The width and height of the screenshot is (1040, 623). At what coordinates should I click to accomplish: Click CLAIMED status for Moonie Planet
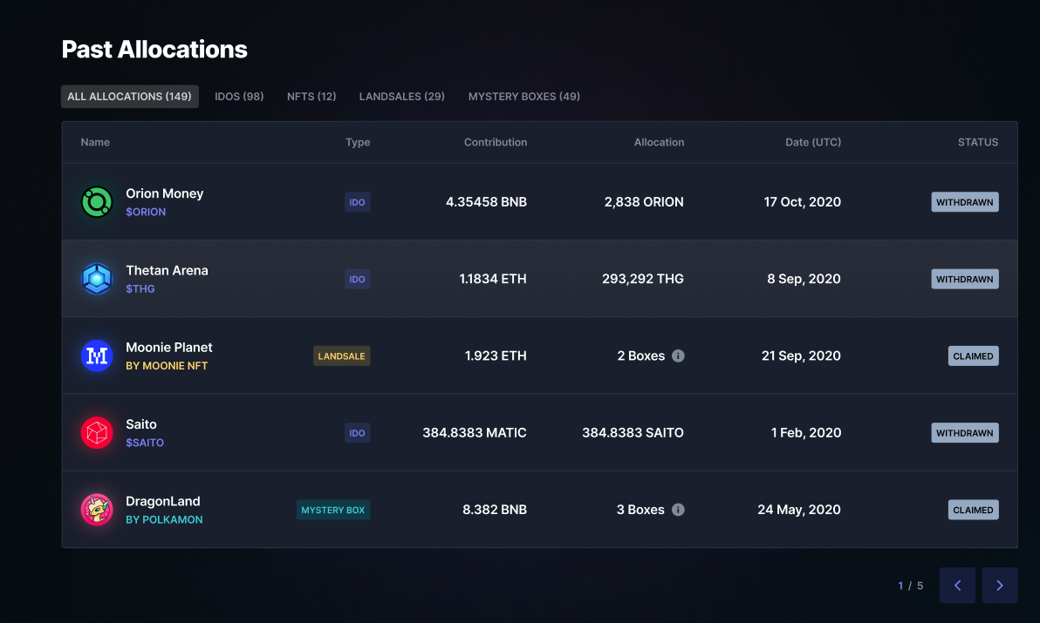coord(973,356)
